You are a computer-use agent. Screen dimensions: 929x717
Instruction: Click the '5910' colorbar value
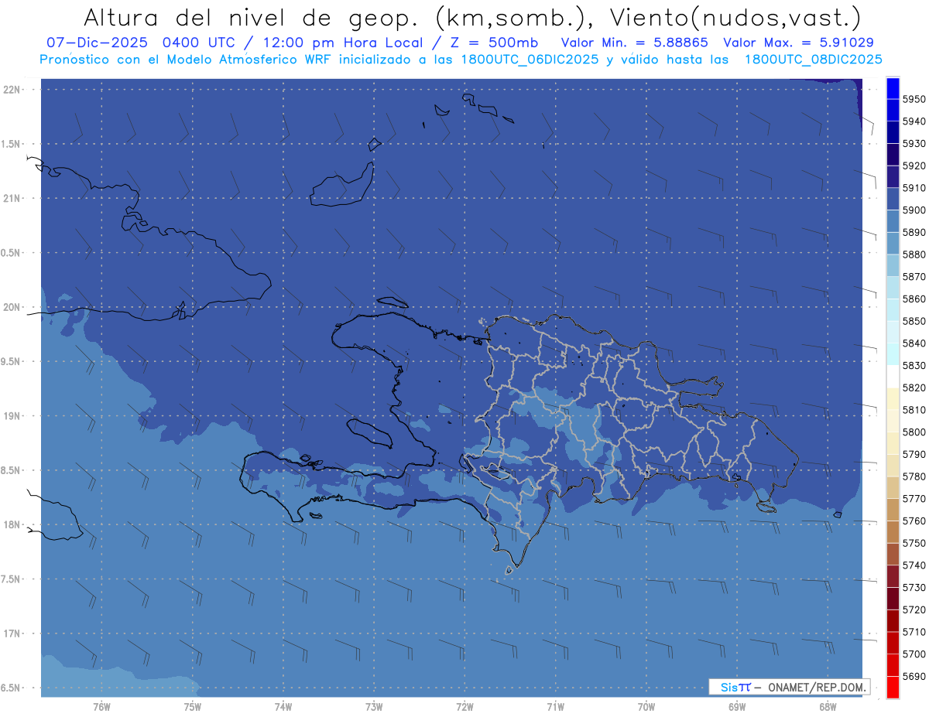point(914,188)
